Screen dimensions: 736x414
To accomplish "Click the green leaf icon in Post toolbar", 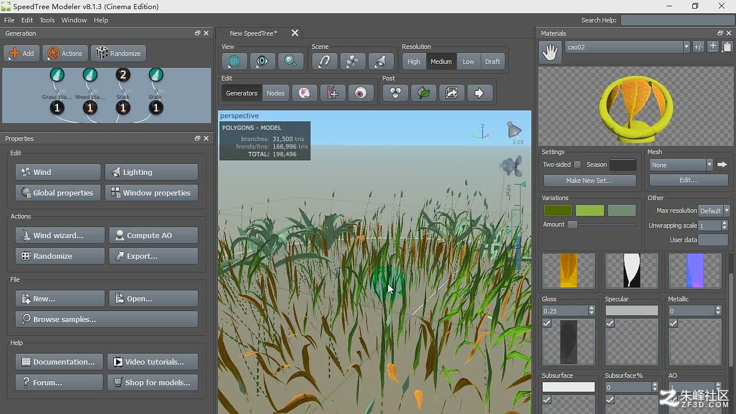I will coord(424,93).
